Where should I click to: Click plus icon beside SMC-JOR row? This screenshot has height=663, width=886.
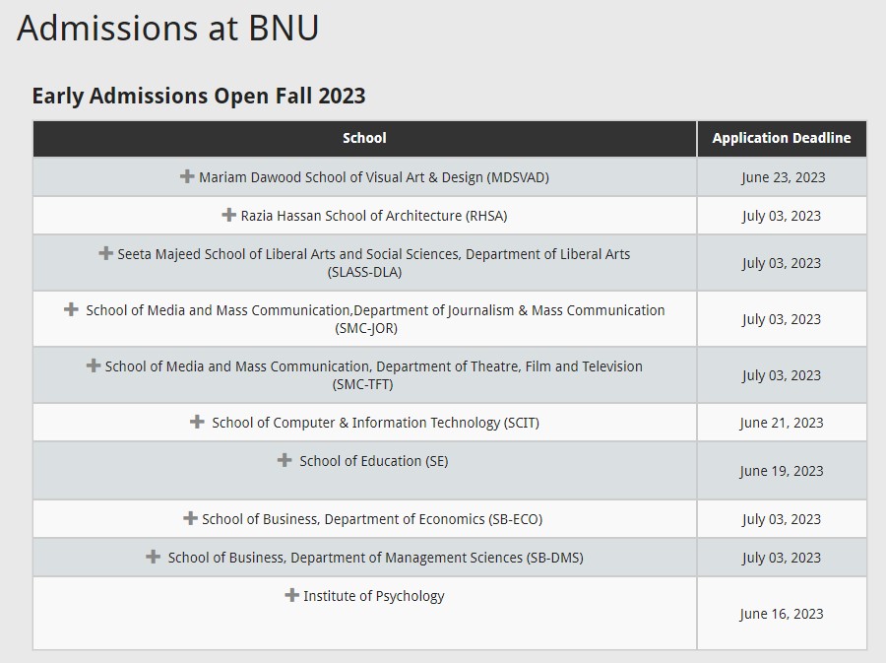pyautogui.click(x=71, y=309)
